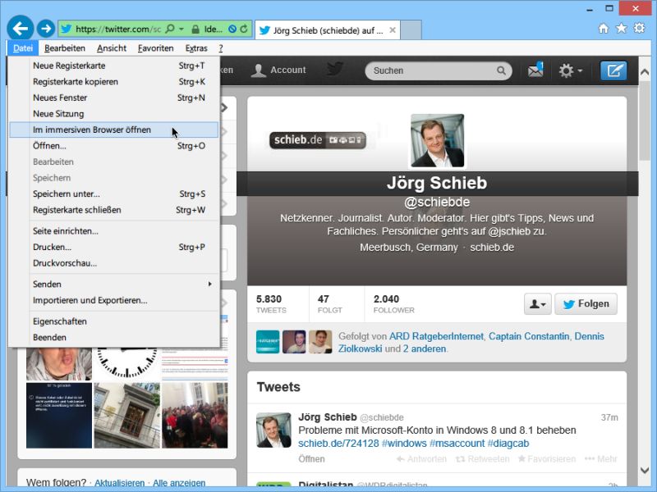The image size is (657, 492).
Task: Click the compatibility/block icon in address bar
Action: [x=232, y=29]
